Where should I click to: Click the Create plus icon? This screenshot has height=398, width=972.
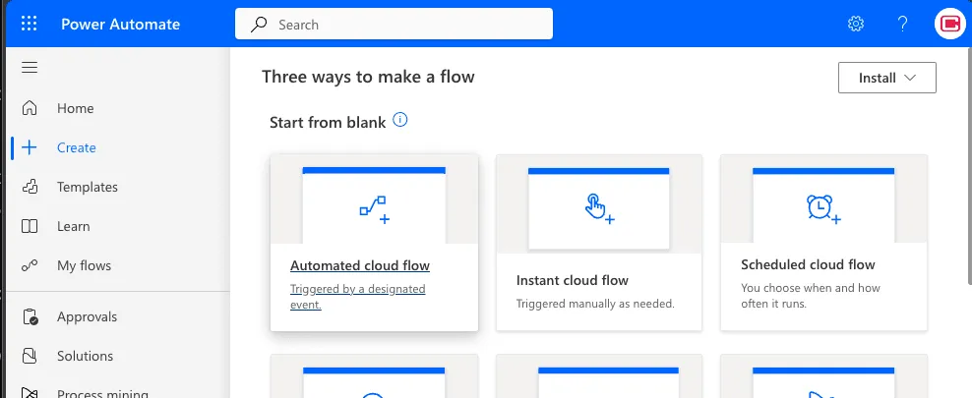click(30, 147)
